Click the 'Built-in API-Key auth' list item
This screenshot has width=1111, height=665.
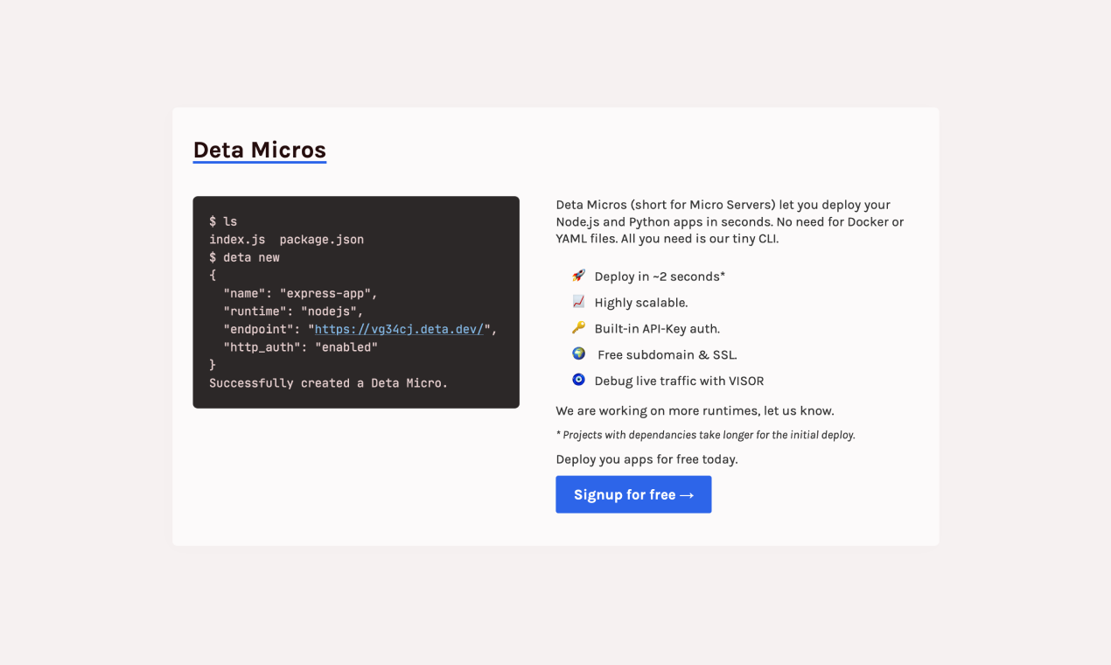coord(657,329)
